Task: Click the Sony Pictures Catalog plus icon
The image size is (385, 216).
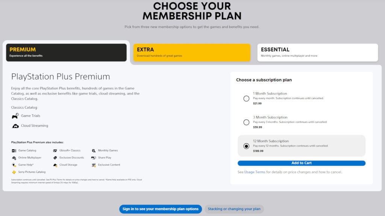Action: tap(14, 172)
